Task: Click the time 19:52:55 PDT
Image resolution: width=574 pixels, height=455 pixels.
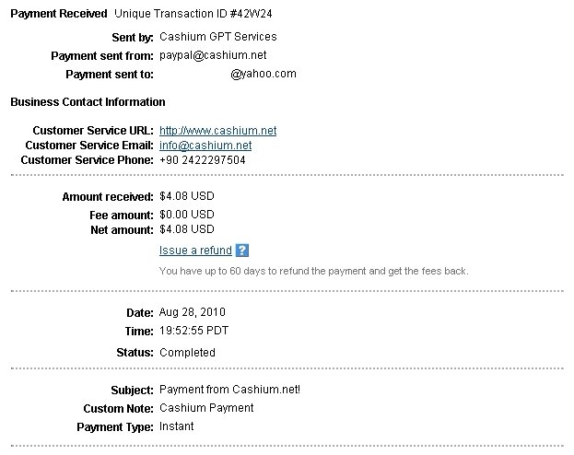Action: tap(193, 331)
